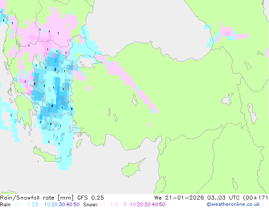Image resolution: width=269 pixels, height=208 pixels.
Task: Open the weatheronline.co.uk copyright link
Action: click(233, 205)
